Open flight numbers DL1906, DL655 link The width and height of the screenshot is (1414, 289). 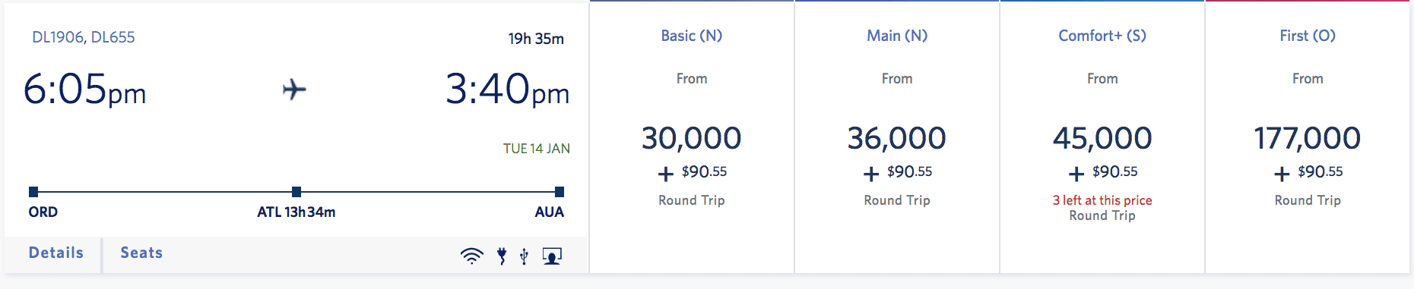84,37
